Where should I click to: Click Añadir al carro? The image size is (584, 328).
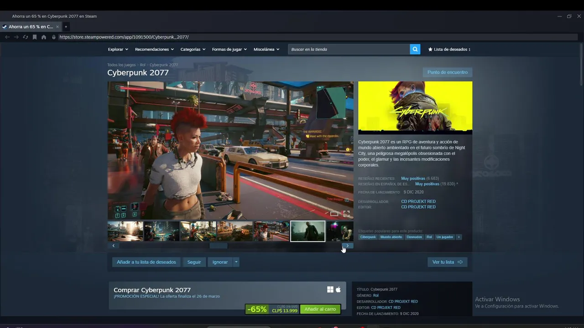click(320, 309)
